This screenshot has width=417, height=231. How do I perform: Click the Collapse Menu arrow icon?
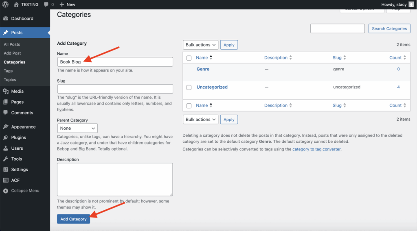point(6,191)
